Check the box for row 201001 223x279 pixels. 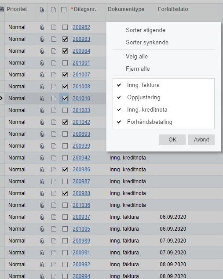(65, 63)
